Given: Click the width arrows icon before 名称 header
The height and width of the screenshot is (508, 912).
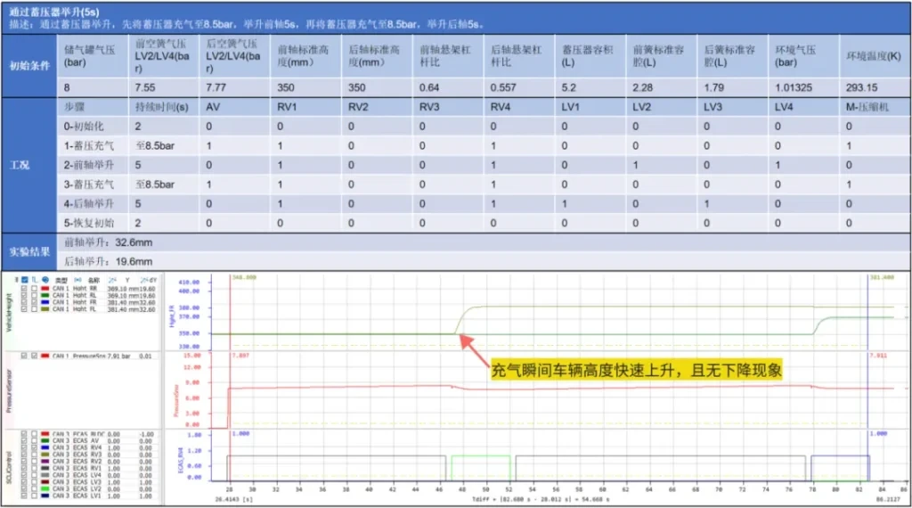Looking at the screenshot, I should coord(77,279).
